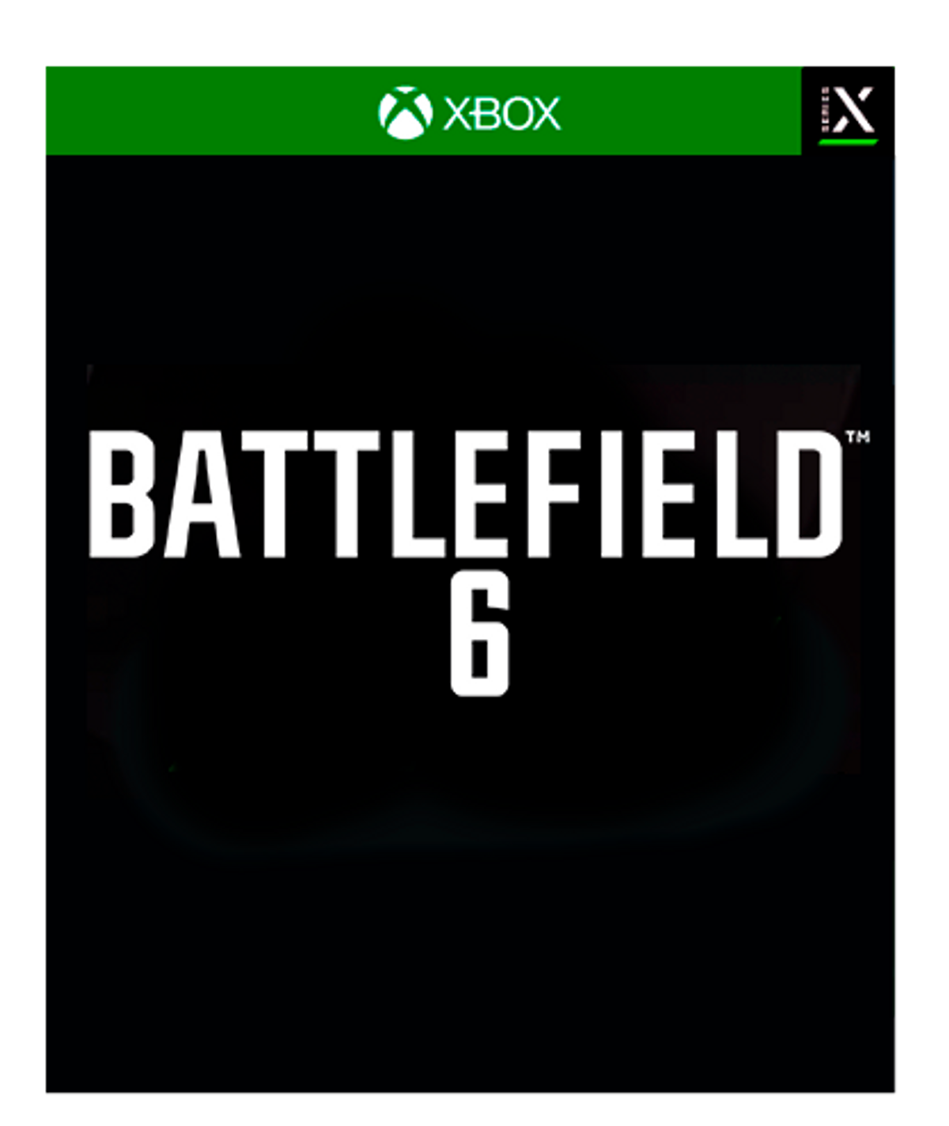
Task: Click the TM trademark symbol
Action: pyautogui.click(x=857, y=436)
